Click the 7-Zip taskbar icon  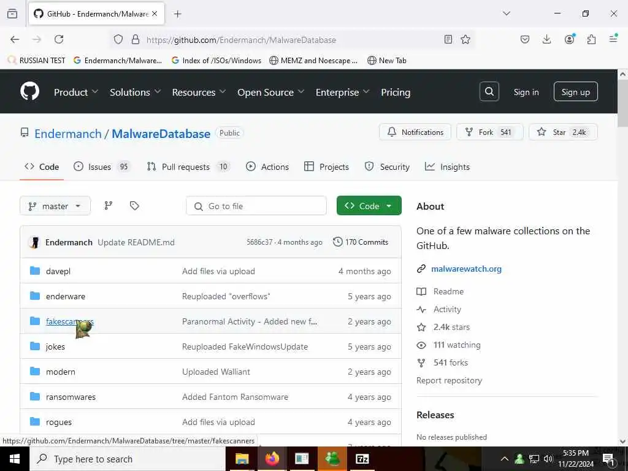pos(362,459)
